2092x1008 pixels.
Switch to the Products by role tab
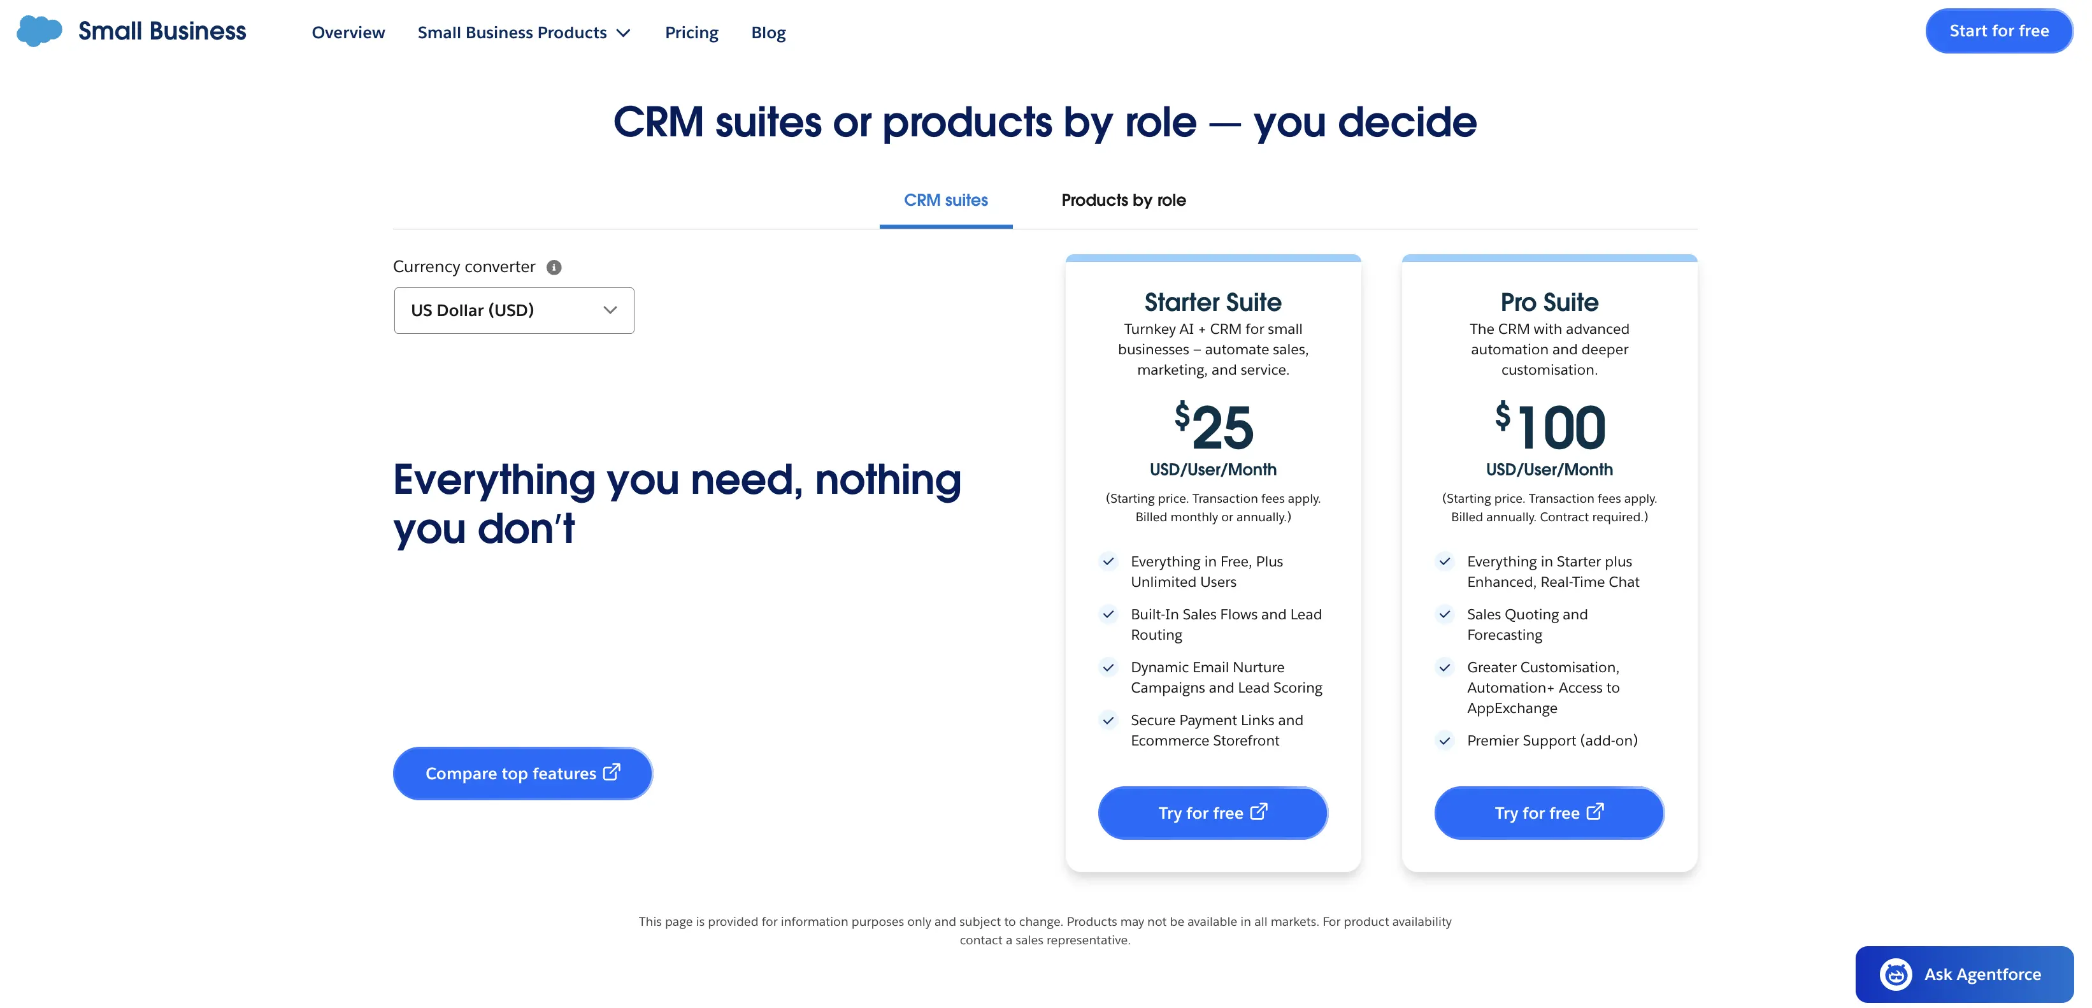pos(1123,200)
